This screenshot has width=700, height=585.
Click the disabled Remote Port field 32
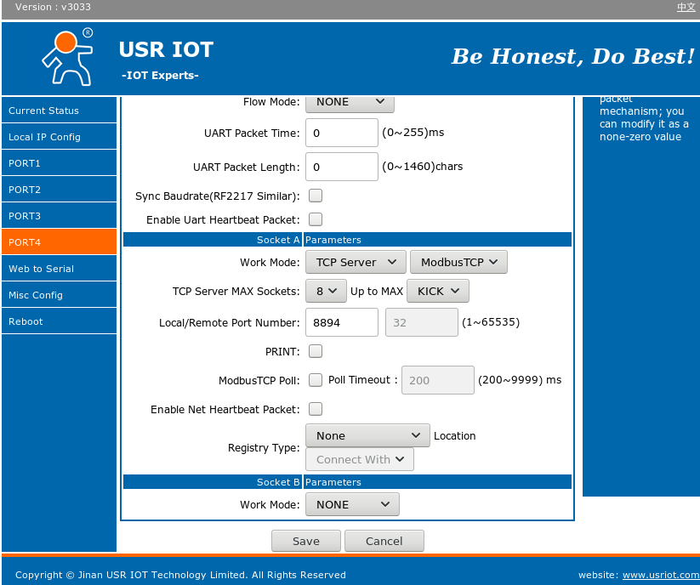tap(421, 322)
